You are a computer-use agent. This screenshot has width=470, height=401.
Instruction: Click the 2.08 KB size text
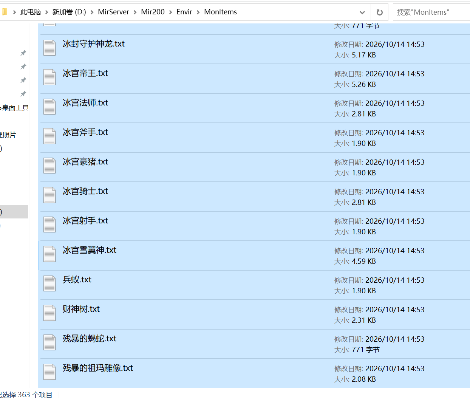[x=364, y=379]
